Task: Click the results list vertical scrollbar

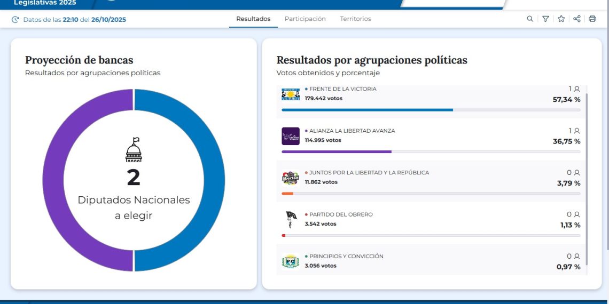Action: 587,176
